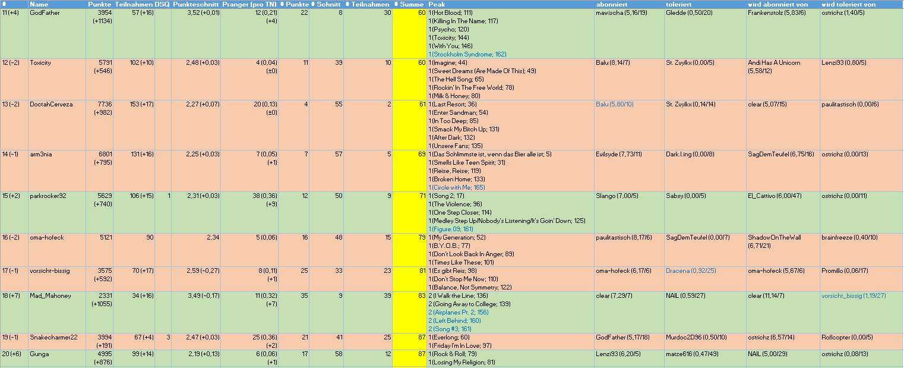Open the blue Dracena (0,92/25) entry
904x368 pixels.
click(691, 271)
